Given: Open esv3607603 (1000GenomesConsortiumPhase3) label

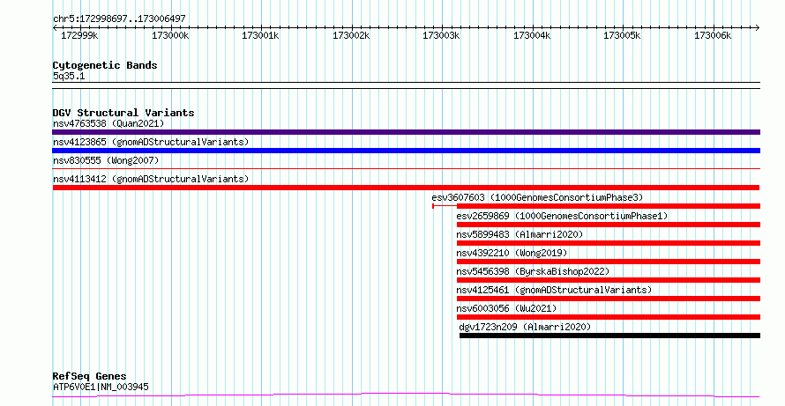Looking at the screenshot, I should (537, 197).
